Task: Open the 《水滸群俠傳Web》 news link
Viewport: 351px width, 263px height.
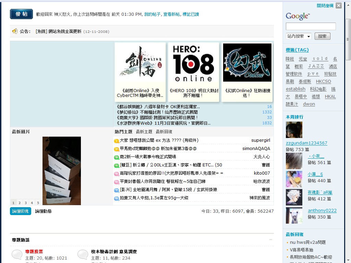Action: [164, 123]
